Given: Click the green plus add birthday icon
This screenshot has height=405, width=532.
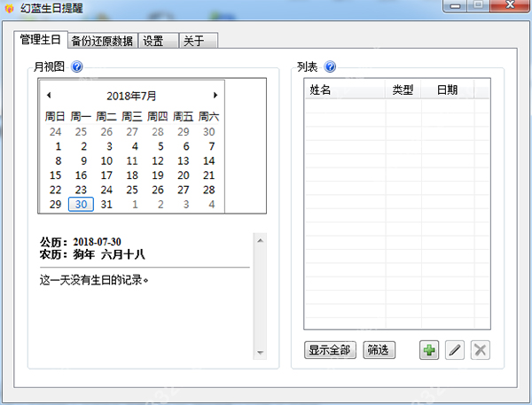Looking at the screenshot, I should coord(429,350).
